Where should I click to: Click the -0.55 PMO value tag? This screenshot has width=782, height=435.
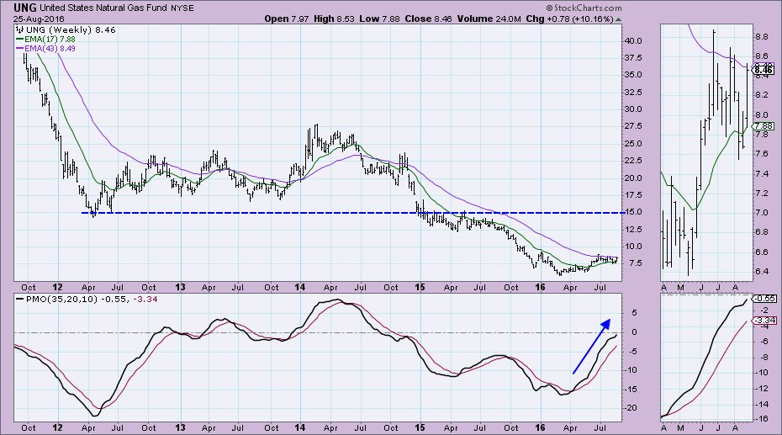[x=764, y=299]
